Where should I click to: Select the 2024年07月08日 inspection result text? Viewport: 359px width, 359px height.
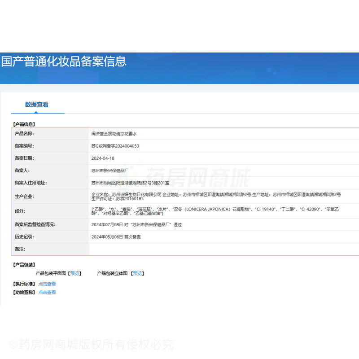(x=136, y=224)
